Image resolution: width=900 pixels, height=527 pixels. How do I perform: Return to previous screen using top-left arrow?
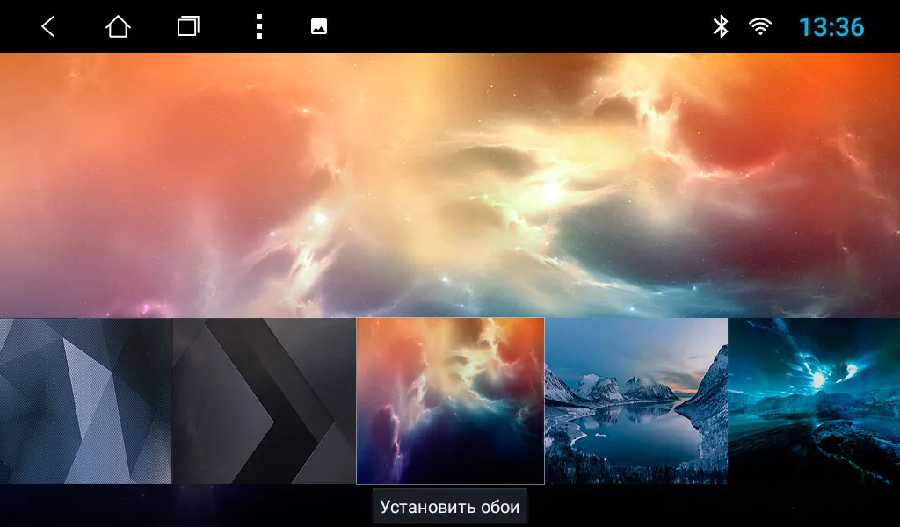[x=48, y=27]
